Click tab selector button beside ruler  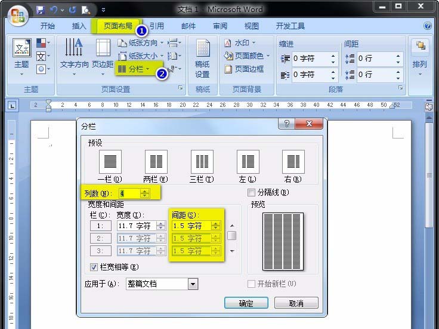pyautogui.click(x=11, y=106)
